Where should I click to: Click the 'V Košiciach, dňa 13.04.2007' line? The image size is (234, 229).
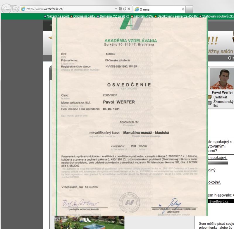click(80, 187)
